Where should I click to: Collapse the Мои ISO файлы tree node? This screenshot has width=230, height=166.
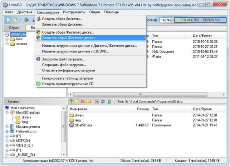(x=7, y=113)
